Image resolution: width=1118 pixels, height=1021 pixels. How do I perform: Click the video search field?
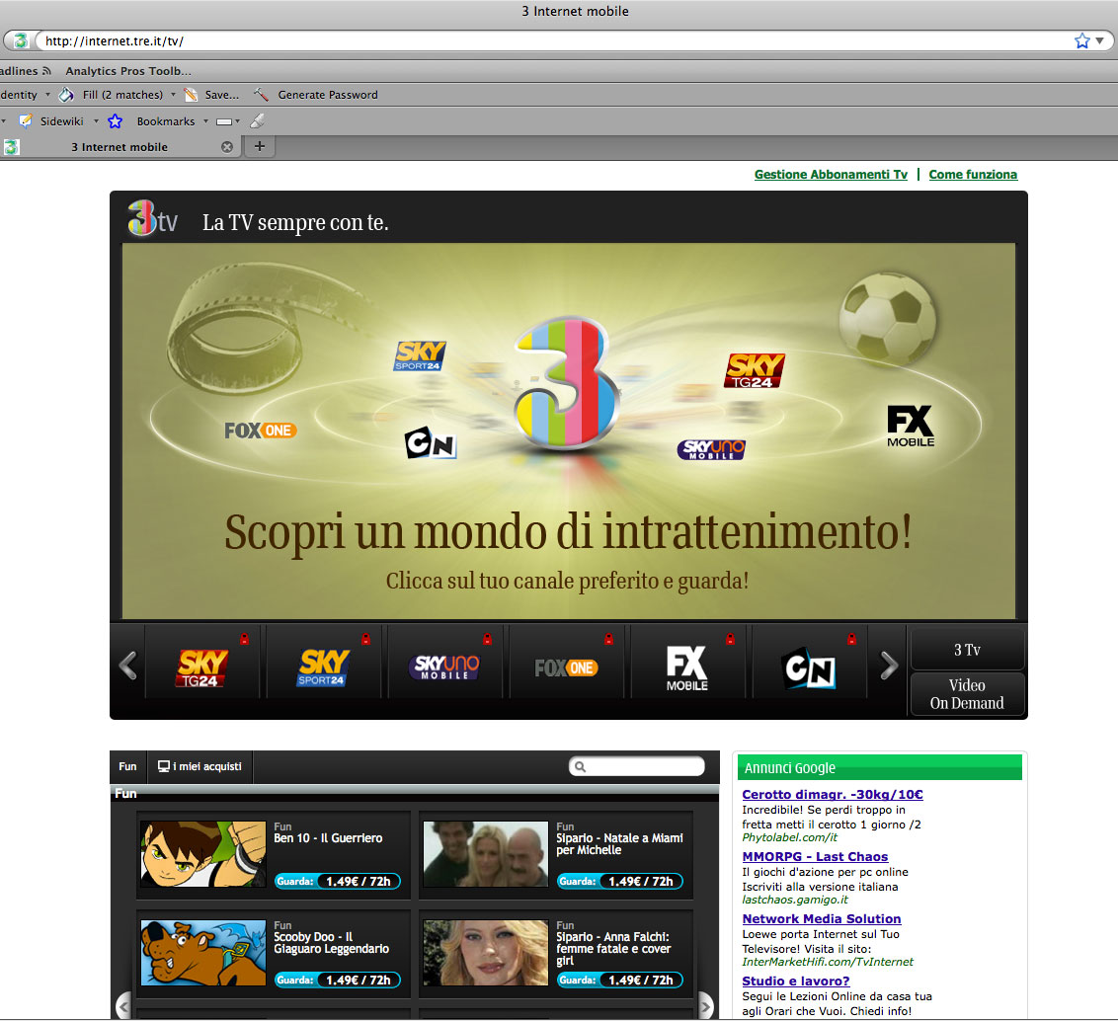click(x=637, y=766)
